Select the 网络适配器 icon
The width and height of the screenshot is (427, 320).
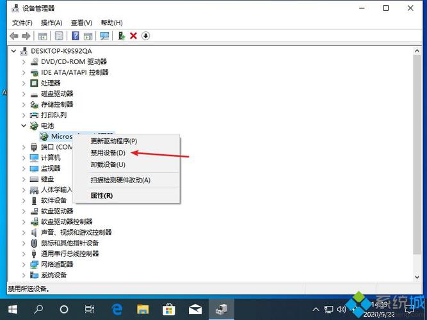[34, 264]
